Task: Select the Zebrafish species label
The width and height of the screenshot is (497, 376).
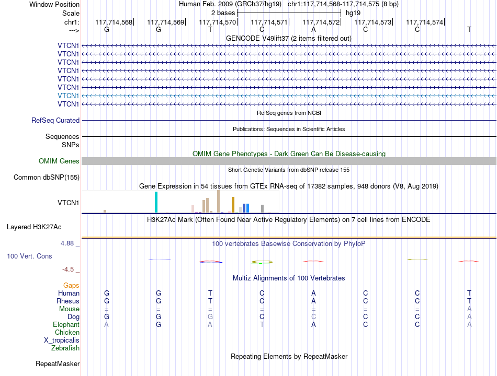Action: pyautogui.click(x=65, y=348)
